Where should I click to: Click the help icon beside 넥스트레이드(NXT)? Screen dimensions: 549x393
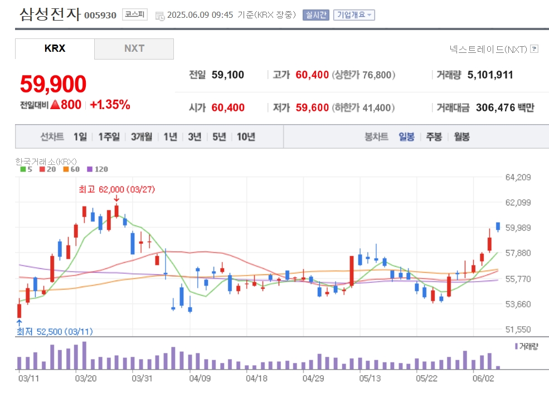[x=535, y=49]
